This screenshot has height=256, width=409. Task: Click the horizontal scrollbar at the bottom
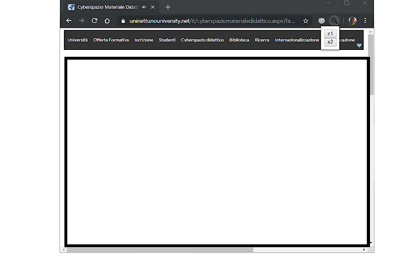(160, 250)
